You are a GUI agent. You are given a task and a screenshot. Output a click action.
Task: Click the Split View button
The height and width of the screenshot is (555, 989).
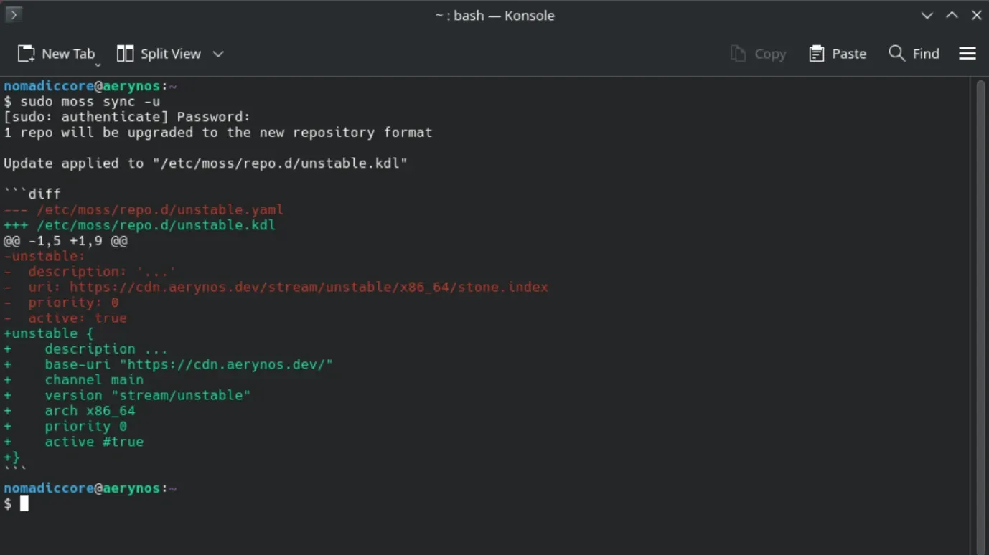coord(159,54)
